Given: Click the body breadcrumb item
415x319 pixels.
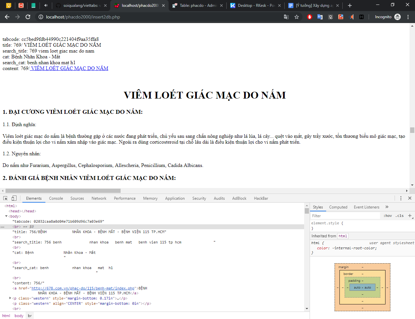Looking at the screenshot, I should 19,316.
